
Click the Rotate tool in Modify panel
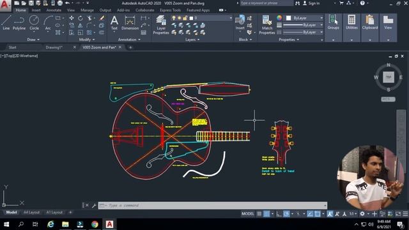pos(81,18)
